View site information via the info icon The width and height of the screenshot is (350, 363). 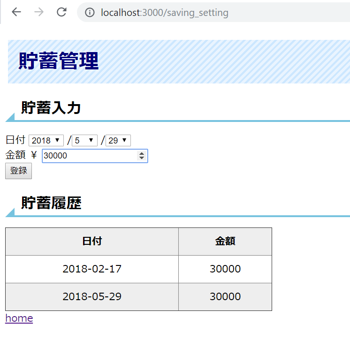(x=90, y=13)
